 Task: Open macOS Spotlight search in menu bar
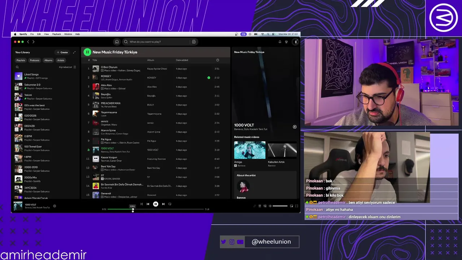click(x=268, y=34)
